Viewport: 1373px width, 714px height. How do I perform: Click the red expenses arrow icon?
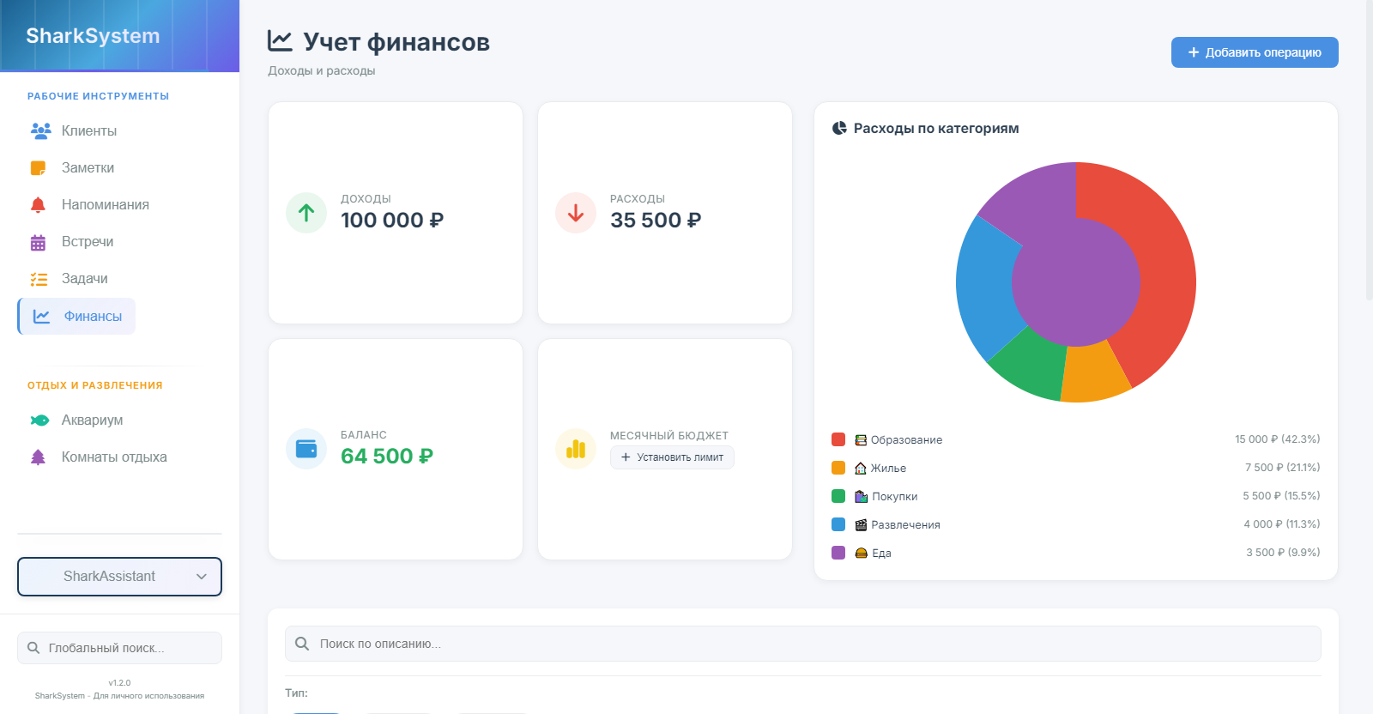(576, 212)
